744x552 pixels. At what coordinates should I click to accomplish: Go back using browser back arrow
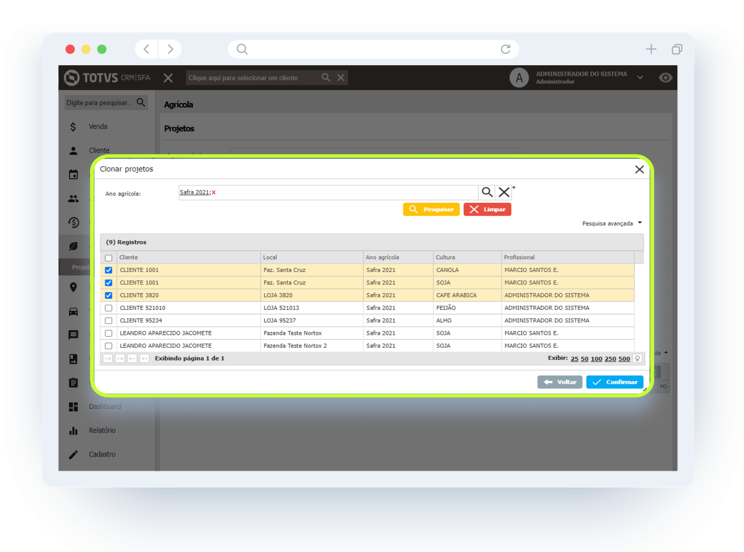[x=146, y=49]
